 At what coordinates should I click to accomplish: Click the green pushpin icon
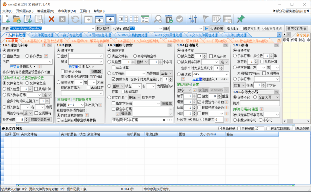[241, 19]
